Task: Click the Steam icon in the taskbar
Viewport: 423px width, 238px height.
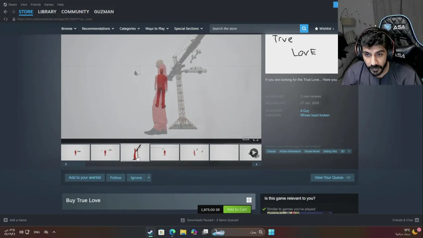Action: [x=150, y=232]
